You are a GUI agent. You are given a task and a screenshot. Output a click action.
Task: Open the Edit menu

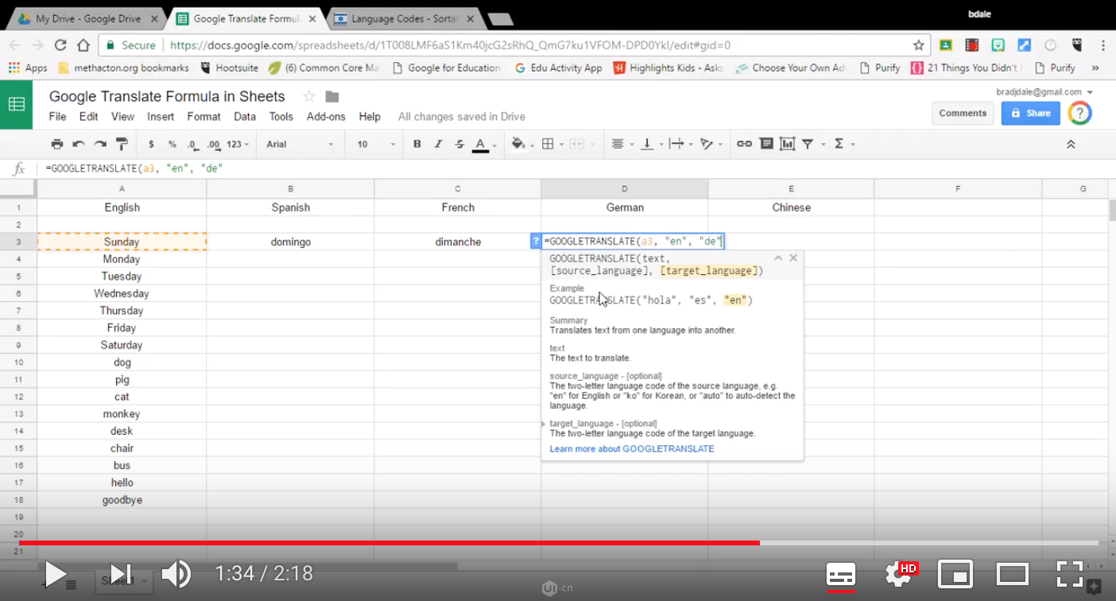[88, 116]
